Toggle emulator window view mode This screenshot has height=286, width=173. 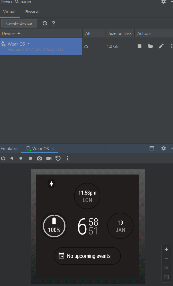152,148
